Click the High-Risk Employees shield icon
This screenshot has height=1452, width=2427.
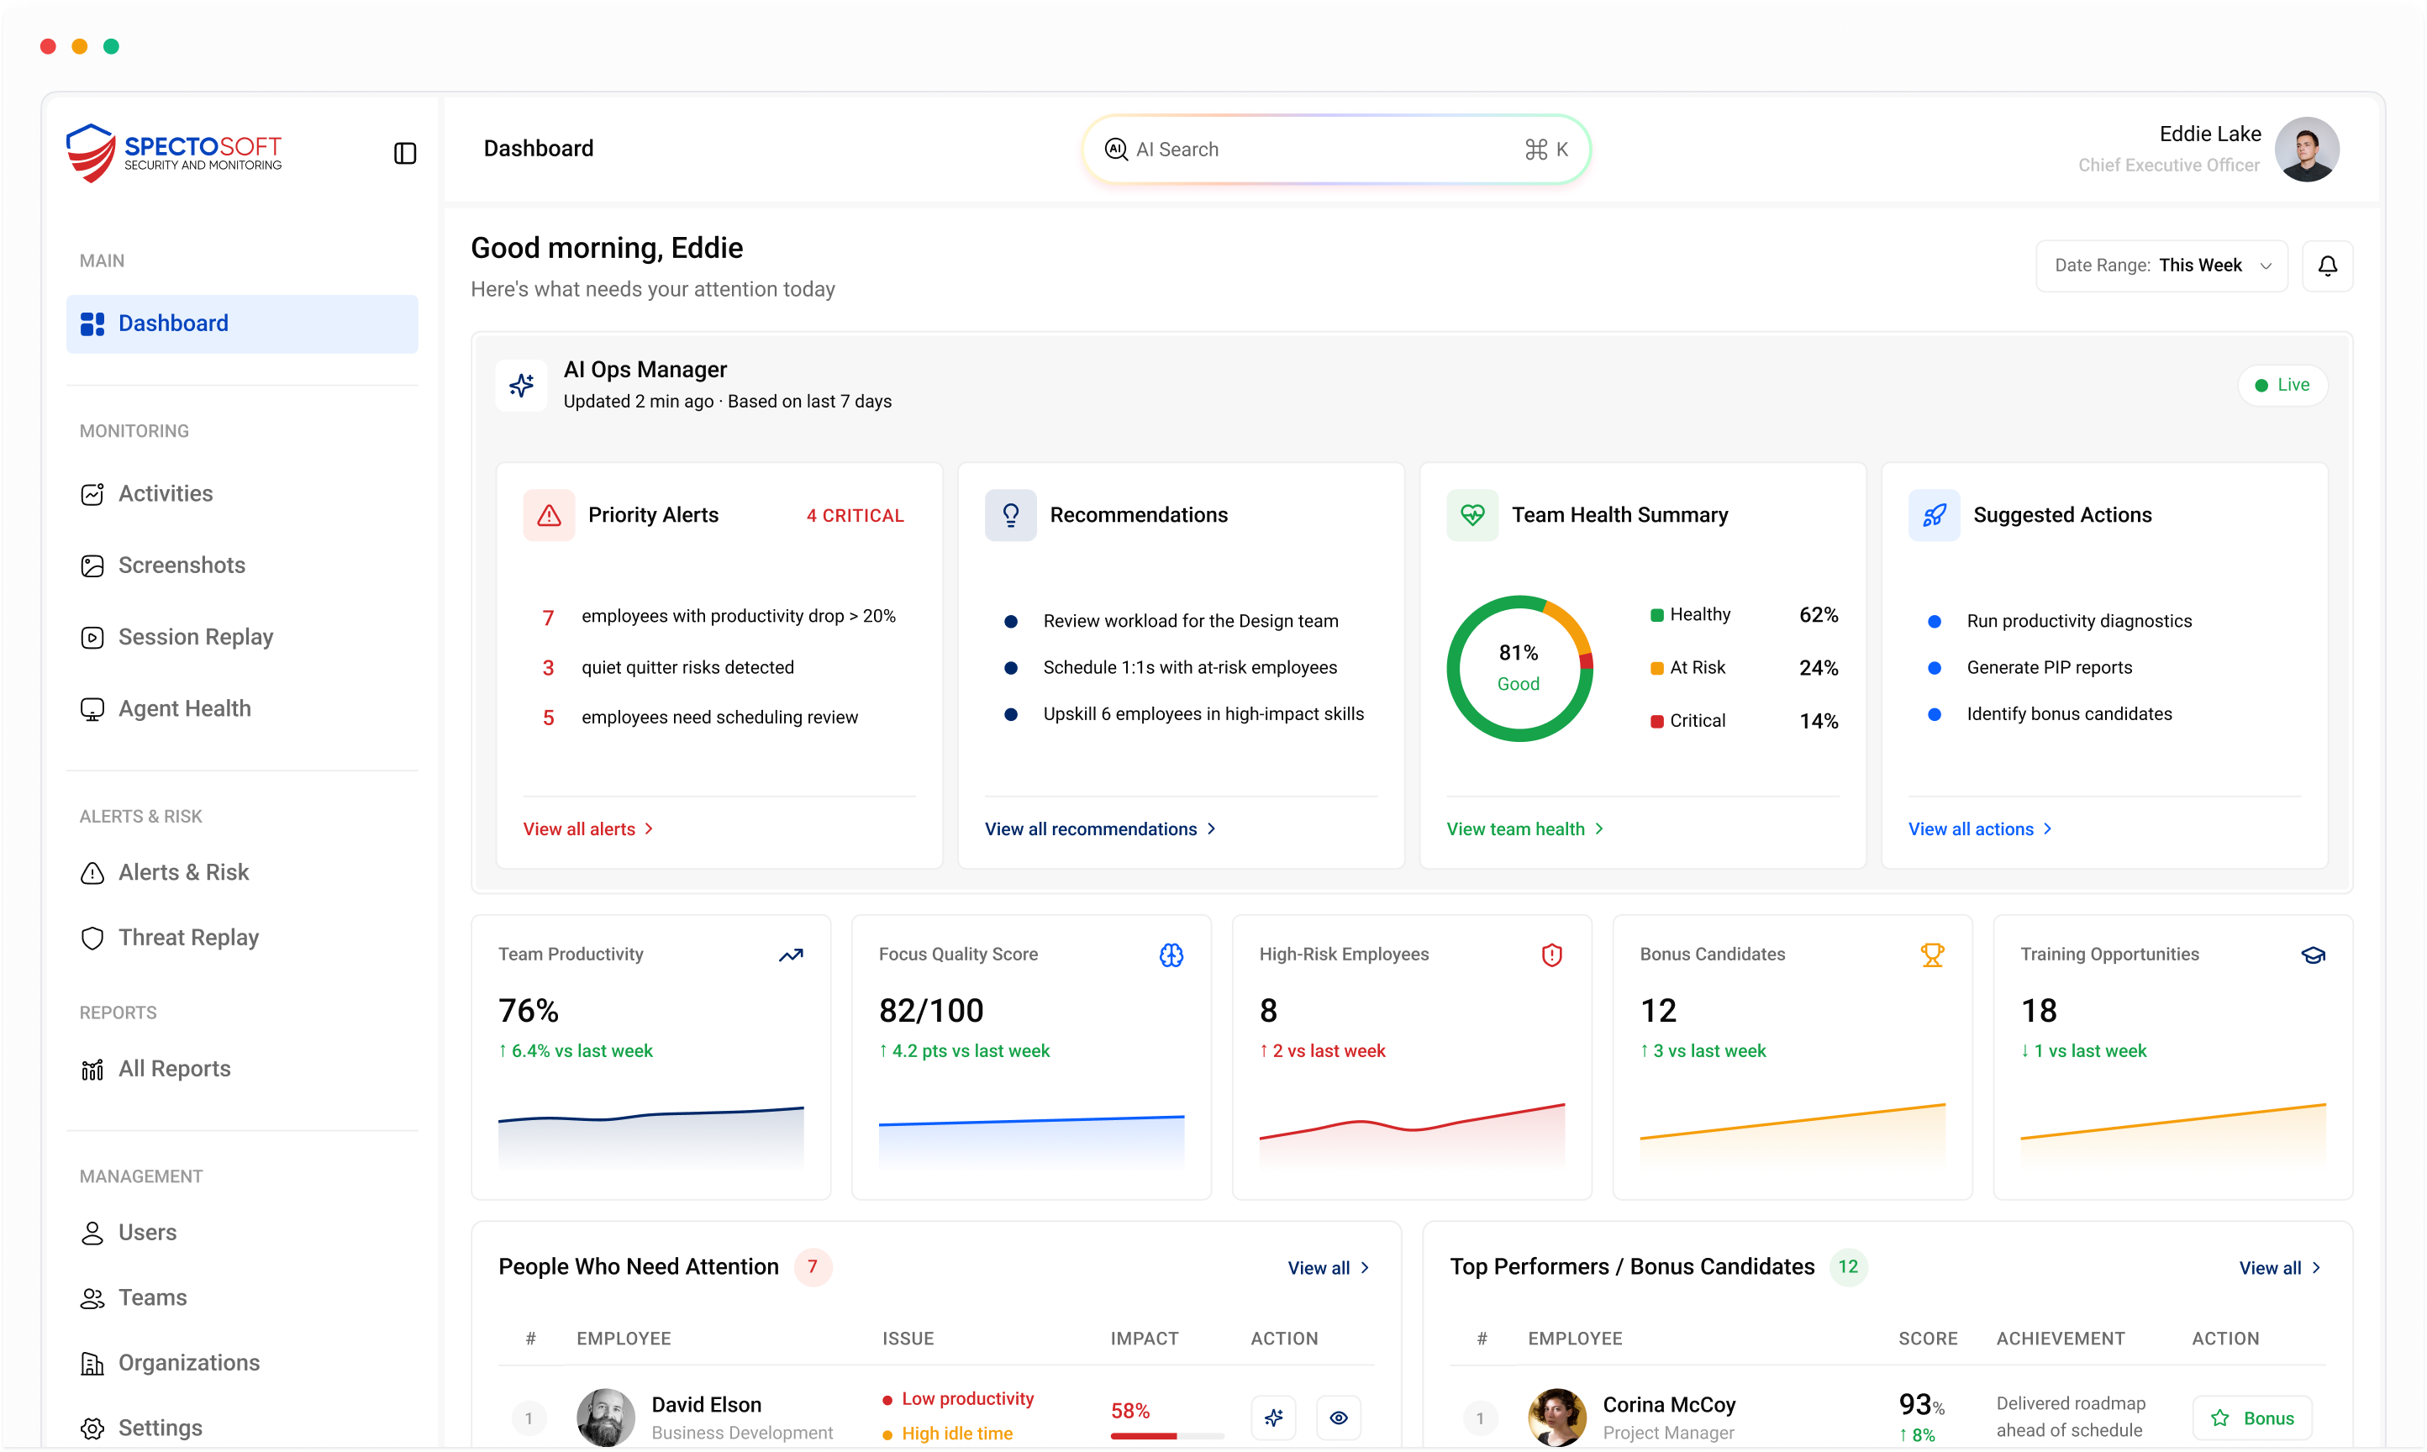[1551, 955]
